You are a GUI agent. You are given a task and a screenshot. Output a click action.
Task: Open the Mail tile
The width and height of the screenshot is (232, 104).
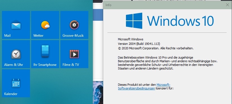[16, 25]
